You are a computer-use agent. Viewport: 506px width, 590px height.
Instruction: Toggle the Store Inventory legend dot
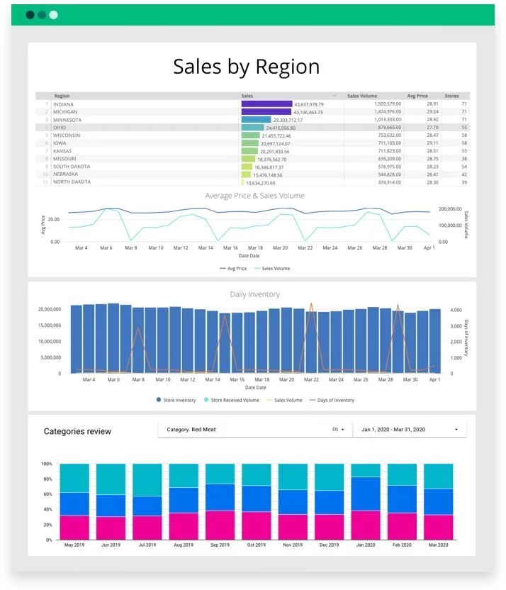(176, 400)
